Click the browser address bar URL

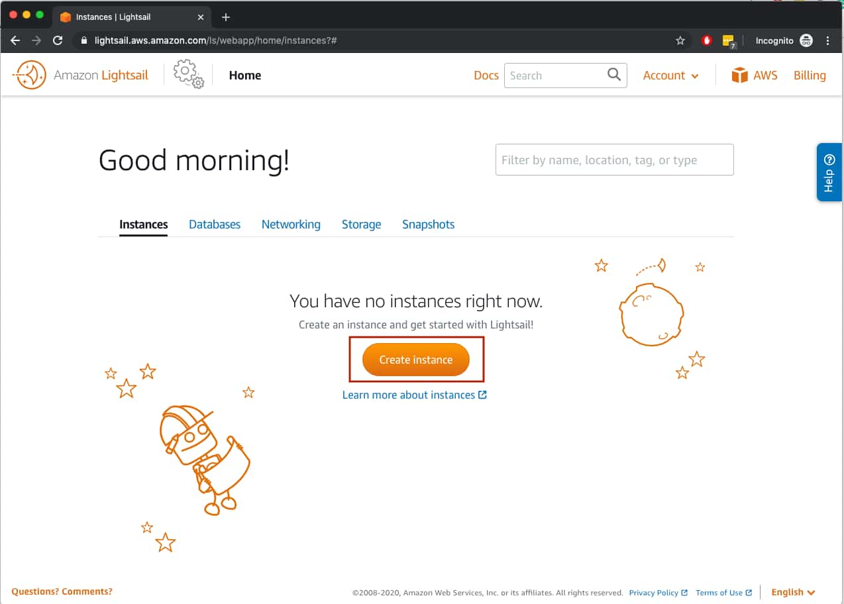click(216, 40)
